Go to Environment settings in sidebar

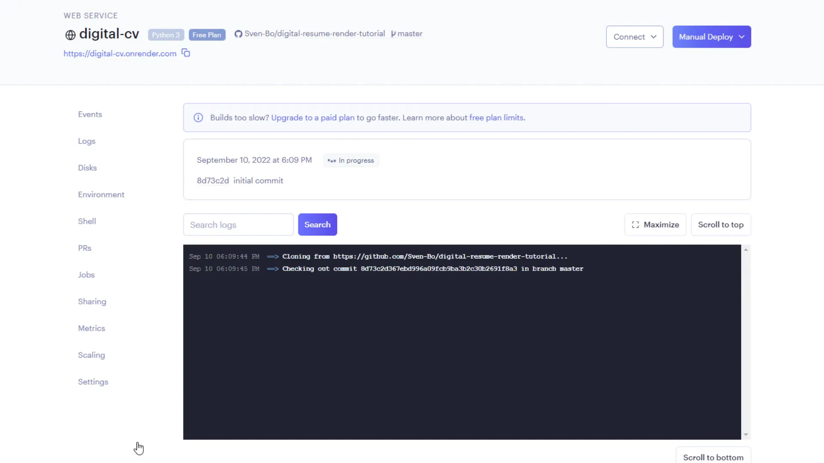101,195
